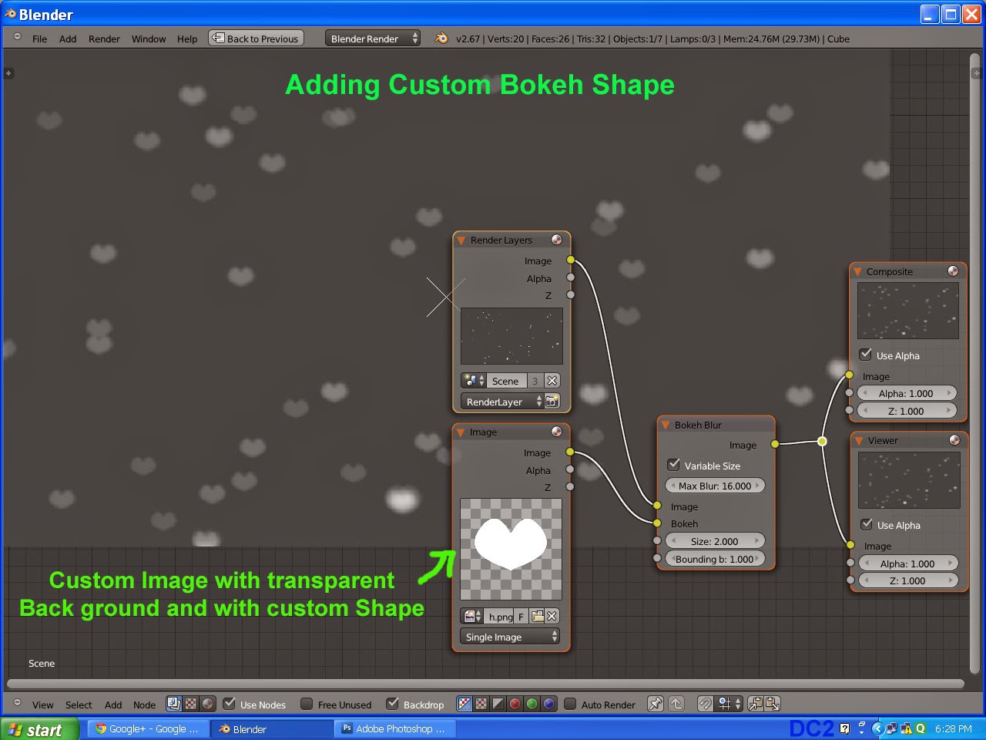Open the Node menu in the editor header
The width and height of the screenshot is (986, 740).
(144, 704)
